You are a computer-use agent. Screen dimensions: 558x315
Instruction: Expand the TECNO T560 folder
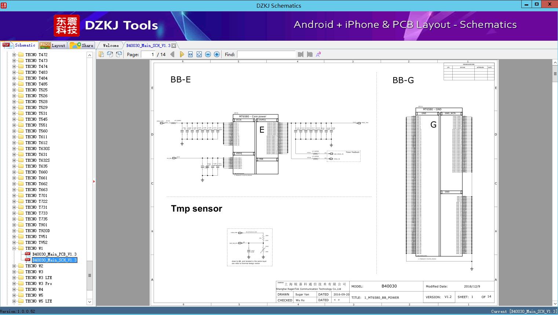14,131
